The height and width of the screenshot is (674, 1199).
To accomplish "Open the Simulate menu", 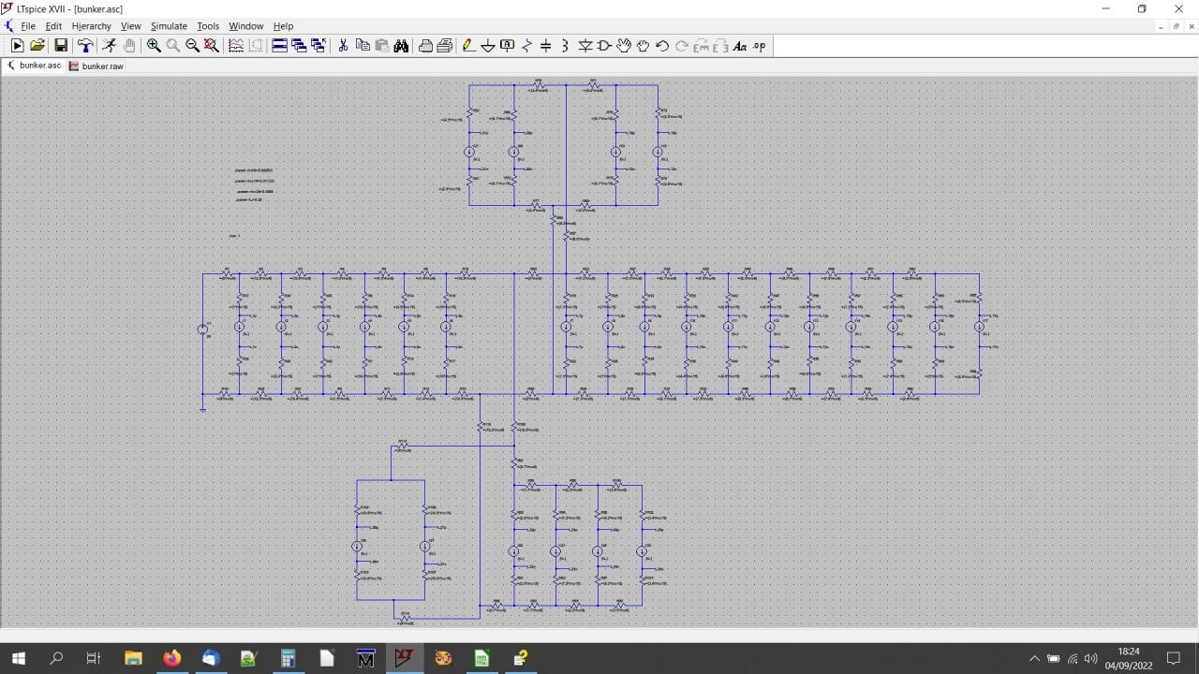I will click(x=169, y=26).
